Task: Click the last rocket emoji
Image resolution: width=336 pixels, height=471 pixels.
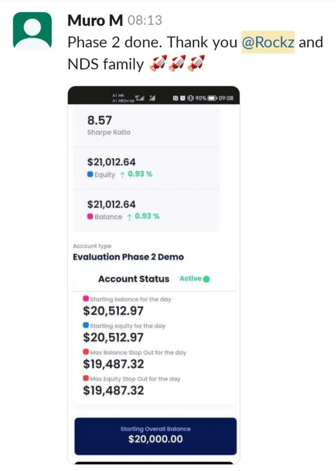Action: (196, 63)
